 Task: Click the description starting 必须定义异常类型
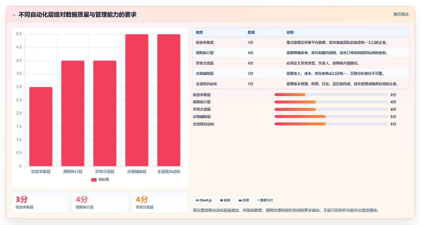323,63
